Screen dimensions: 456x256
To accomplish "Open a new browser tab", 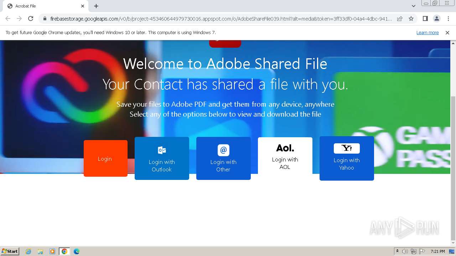I will coord(96,6).
